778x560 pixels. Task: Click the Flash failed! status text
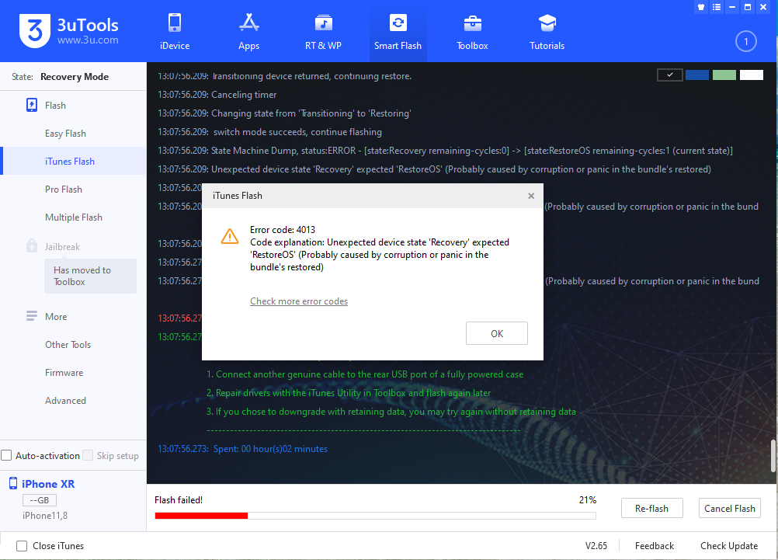(179, 500)
